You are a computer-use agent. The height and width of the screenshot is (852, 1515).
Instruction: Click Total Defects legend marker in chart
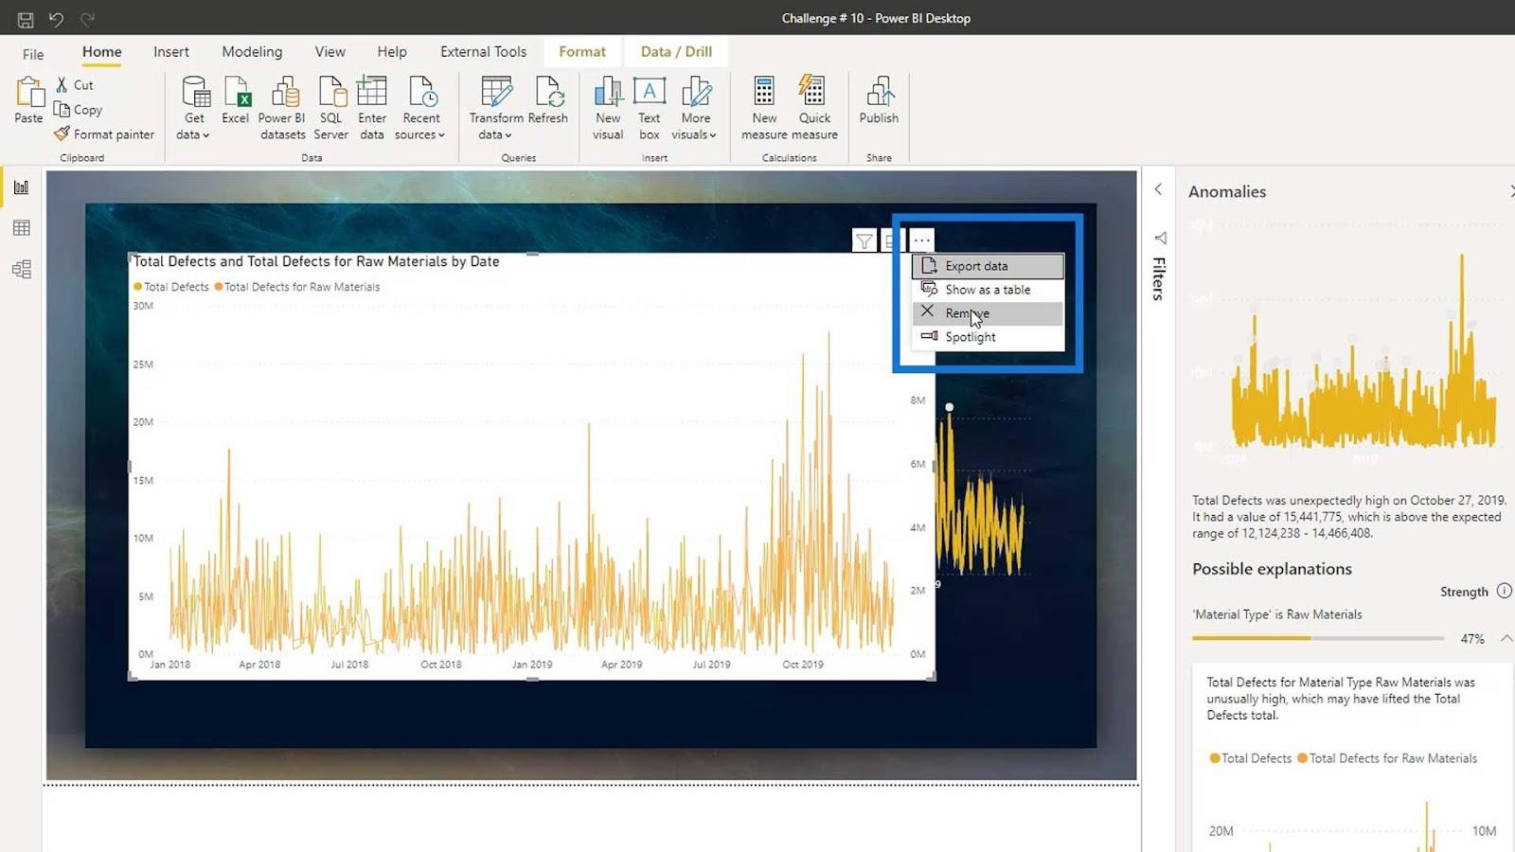tap(138, 287)
